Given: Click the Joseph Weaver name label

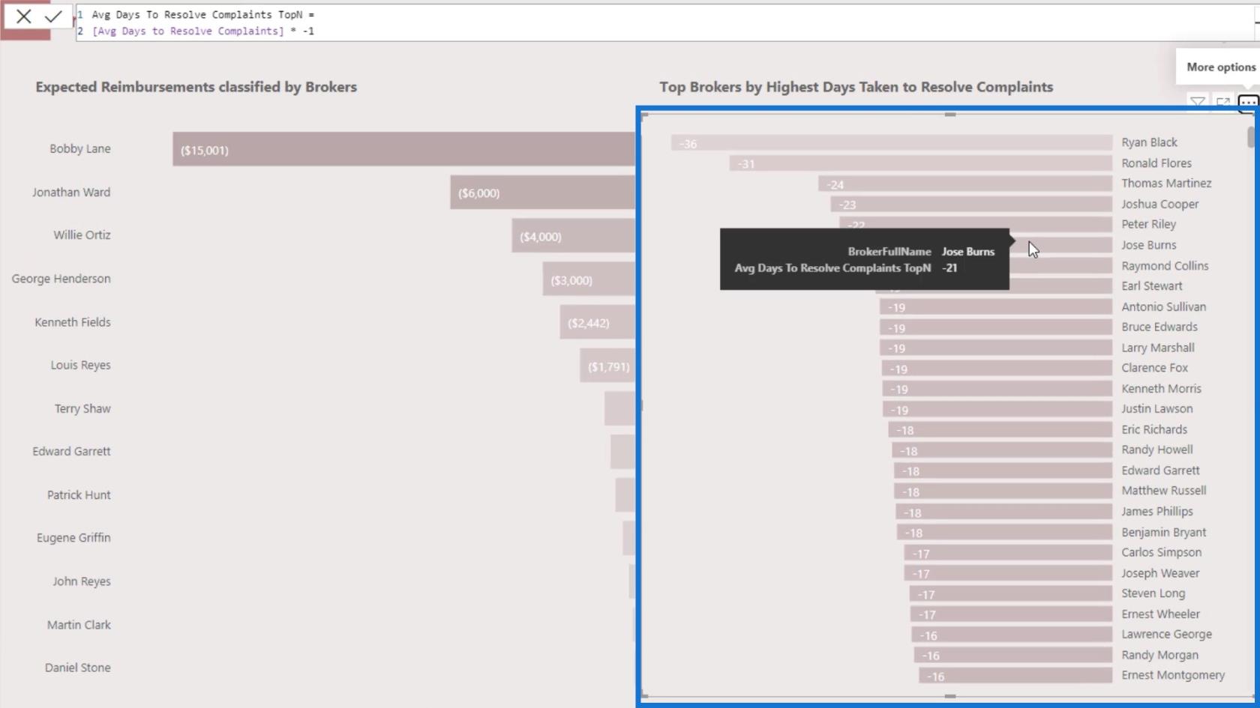Looking at the screenshot, I should (x=1160, y=574).
